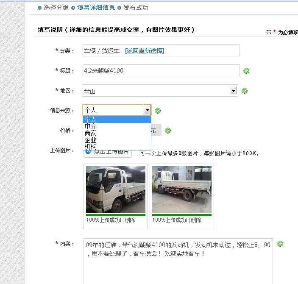298x284 pixels.
Task: Click the 返回重新选择 link
Action: tap(145, 51)
